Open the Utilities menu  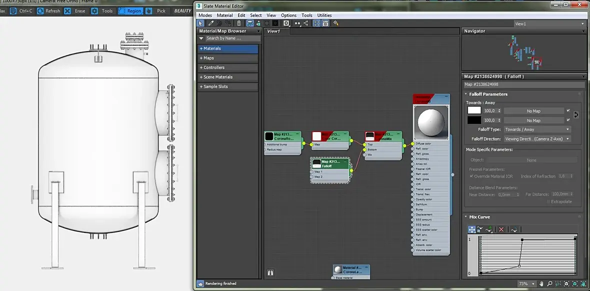click(x=324, y=15)
